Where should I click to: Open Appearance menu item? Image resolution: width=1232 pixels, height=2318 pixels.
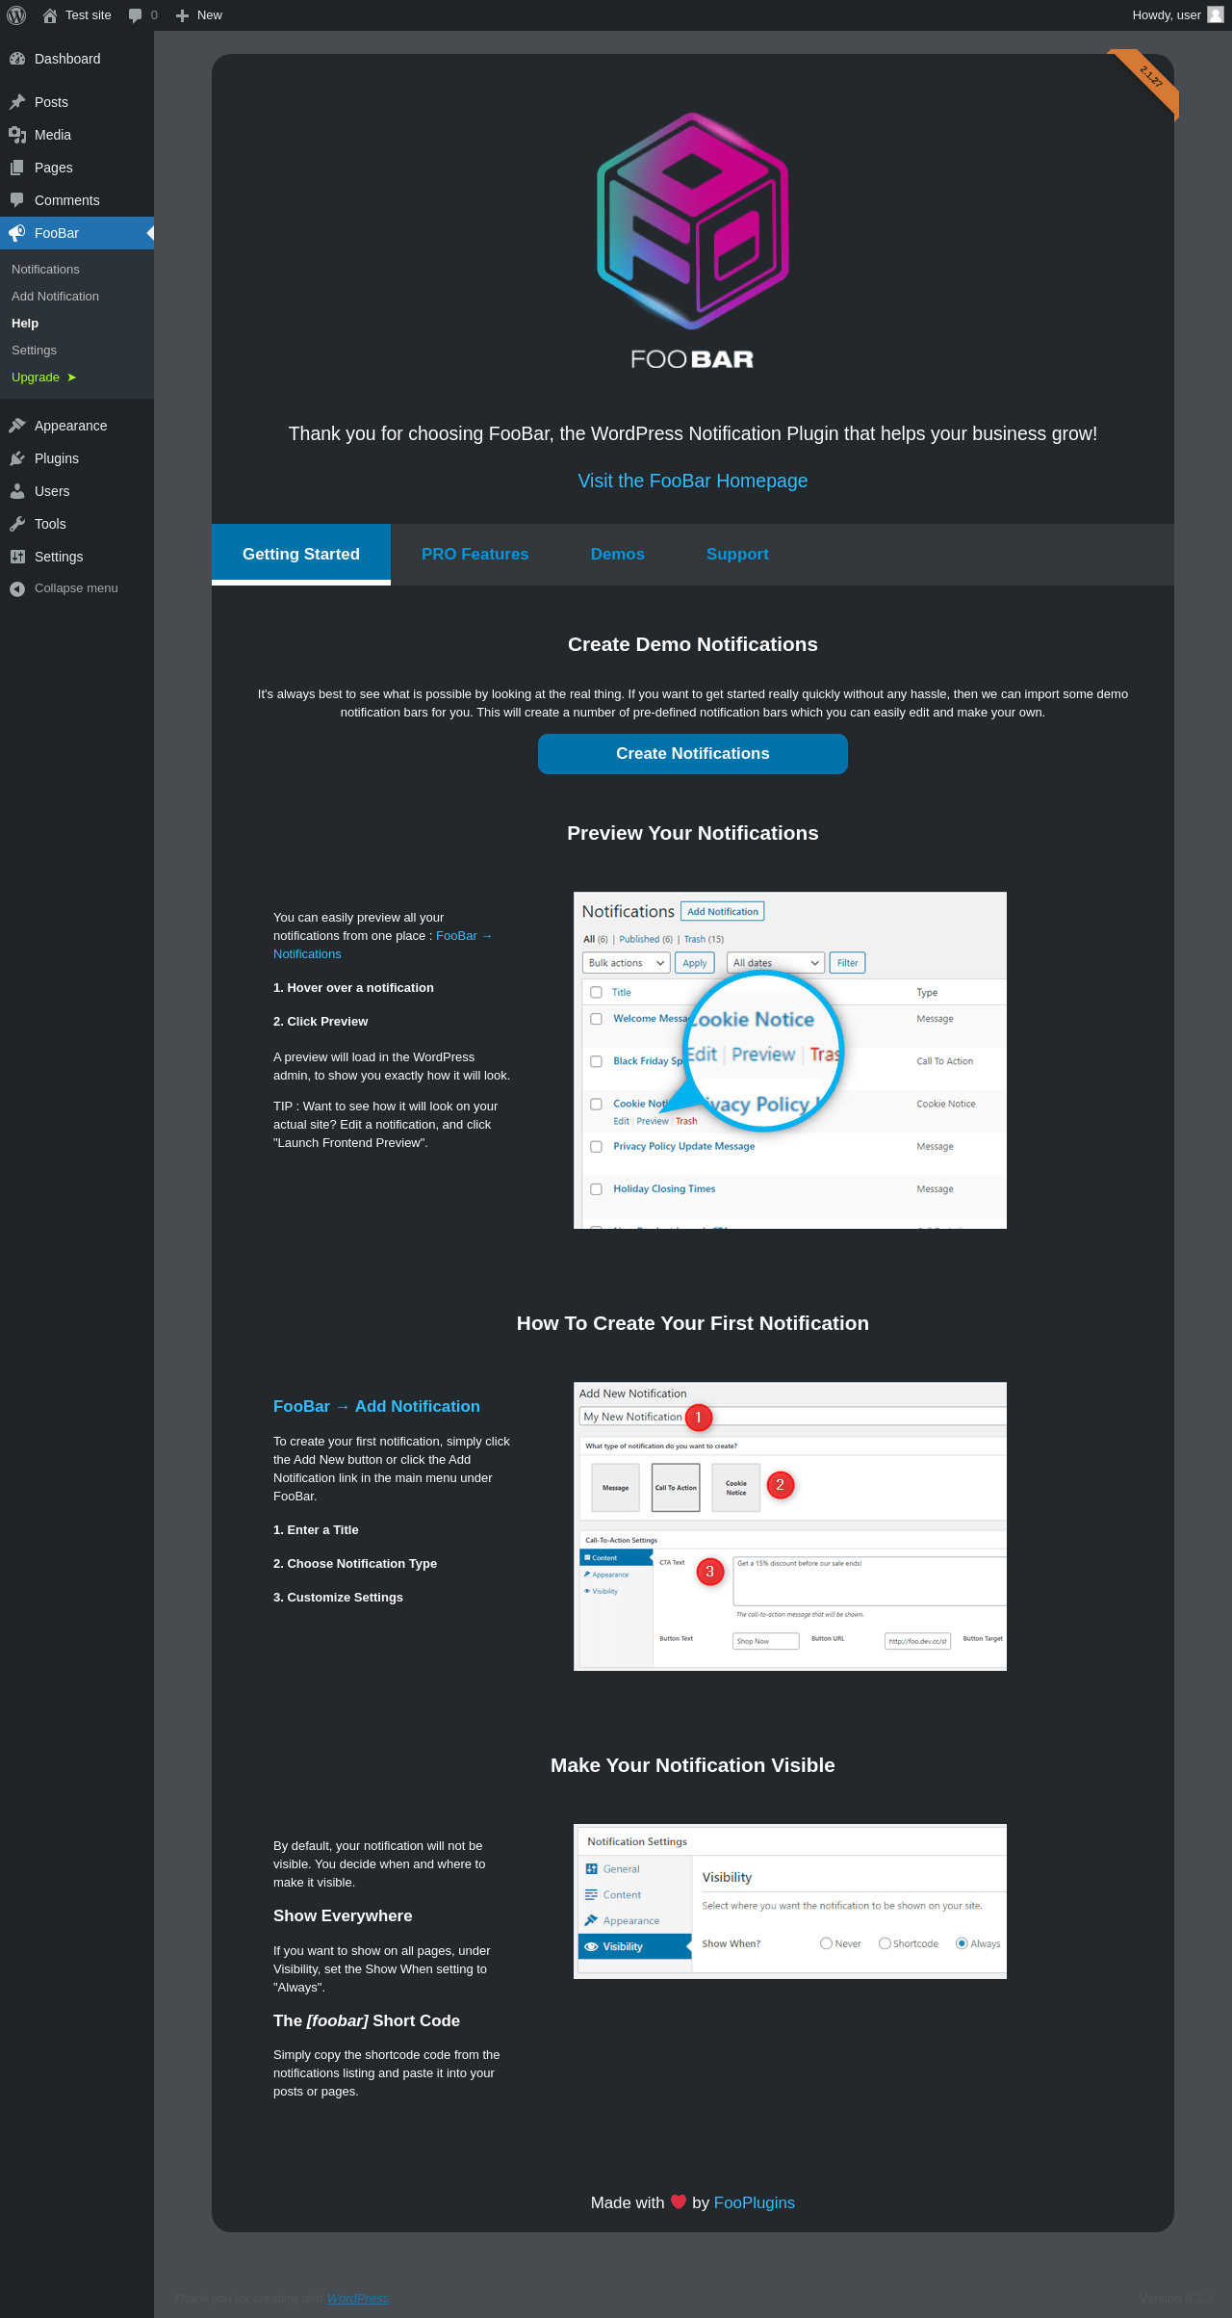[77, 426]
